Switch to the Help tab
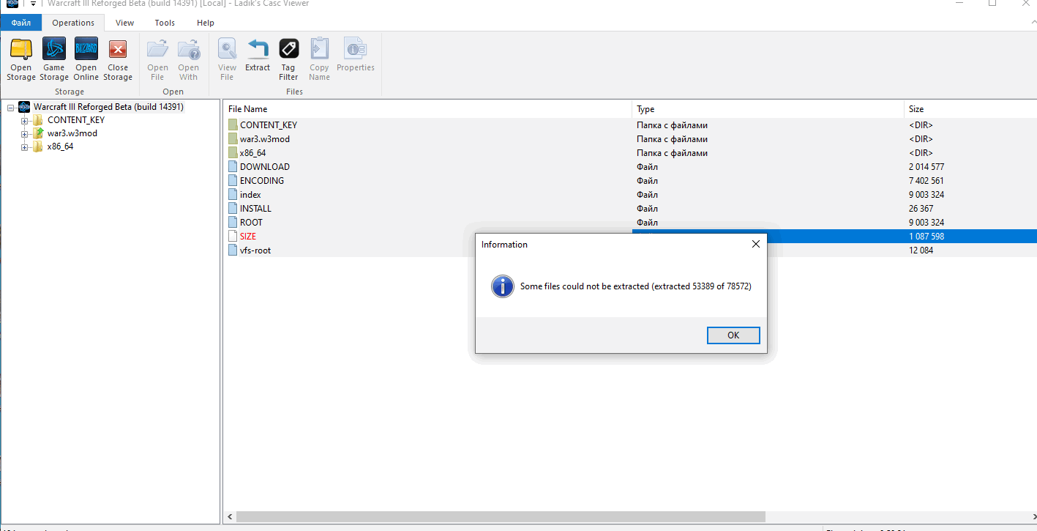Image resolution: width=1037 pixels, height=531 pixels. point(206,23)
